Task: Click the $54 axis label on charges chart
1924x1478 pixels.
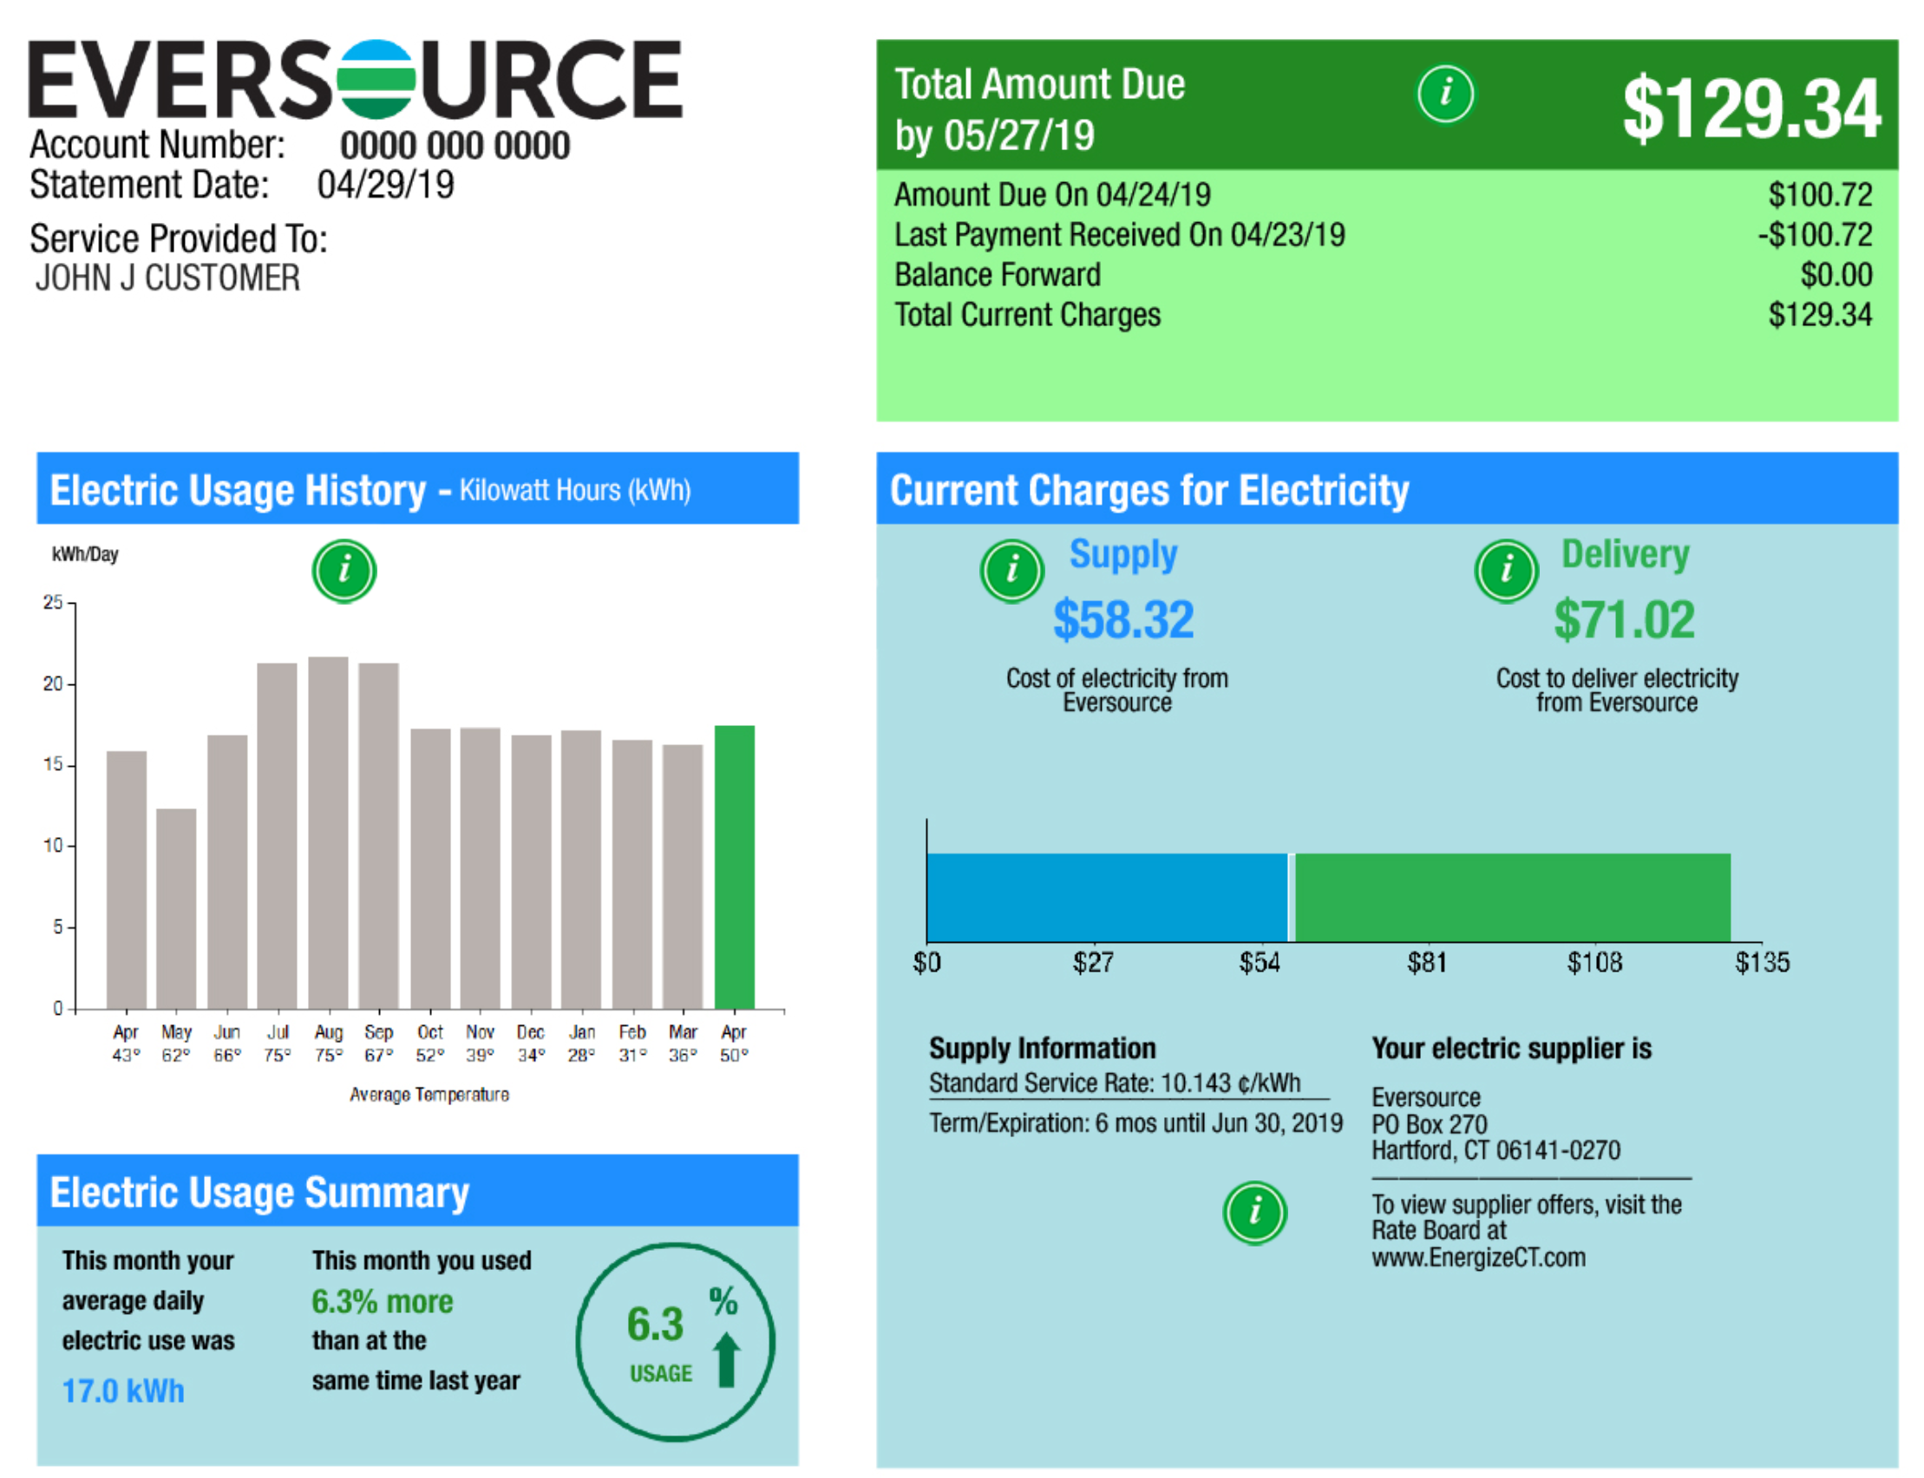Action: pos(1259,963)
